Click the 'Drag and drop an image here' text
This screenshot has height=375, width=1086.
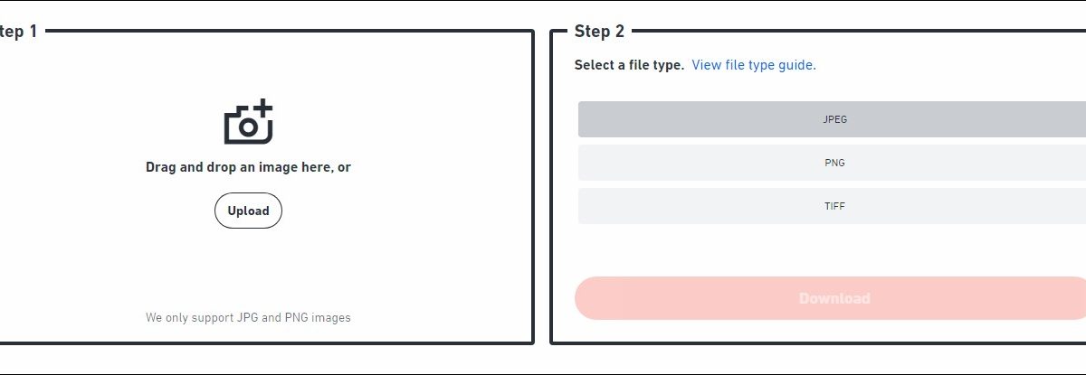click(x=248, y=167)
